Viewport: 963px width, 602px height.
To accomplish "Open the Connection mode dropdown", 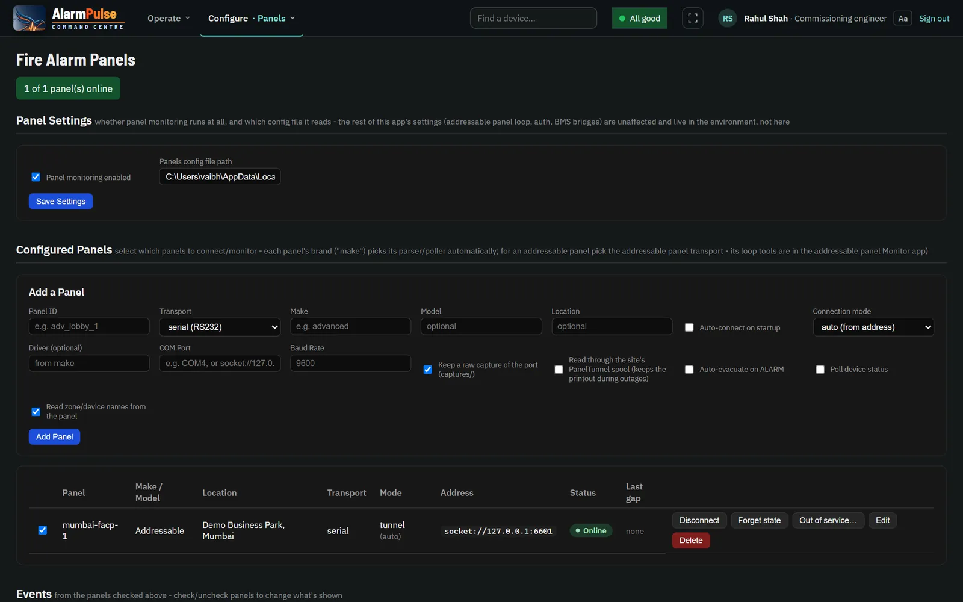I will click(873, 327).
